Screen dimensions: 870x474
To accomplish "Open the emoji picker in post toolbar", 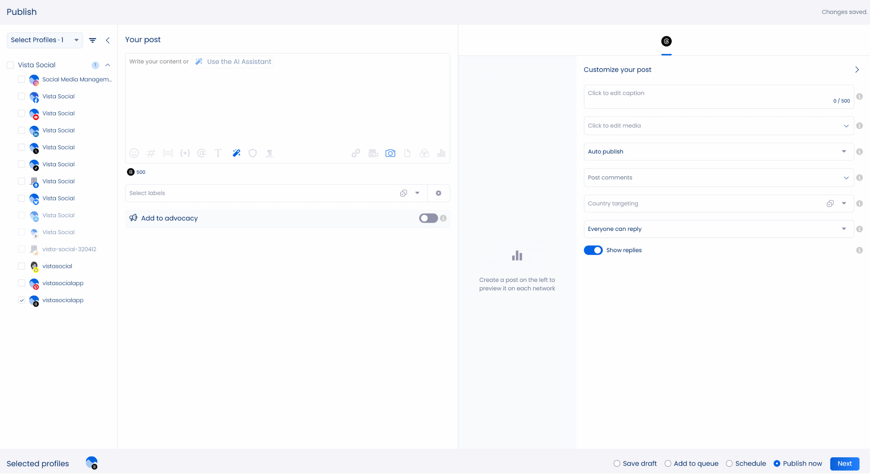I will tap(134, 153).
